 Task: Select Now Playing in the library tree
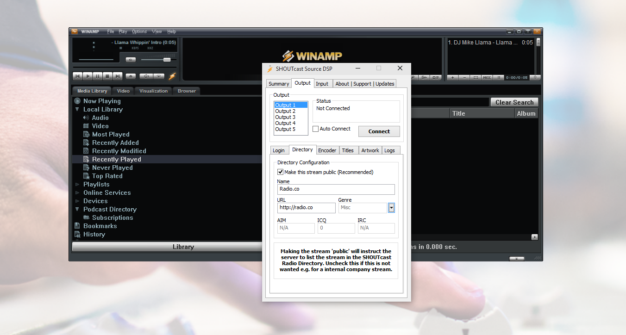click(102, 101)
